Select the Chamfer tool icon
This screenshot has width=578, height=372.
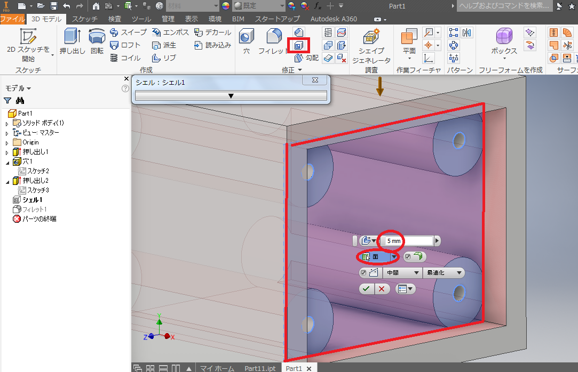(298, 33)
